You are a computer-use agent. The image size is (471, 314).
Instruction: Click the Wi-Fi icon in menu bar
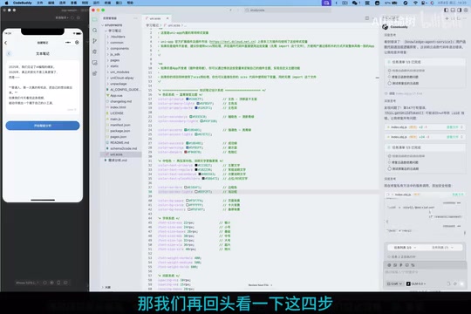click(415, 3)
